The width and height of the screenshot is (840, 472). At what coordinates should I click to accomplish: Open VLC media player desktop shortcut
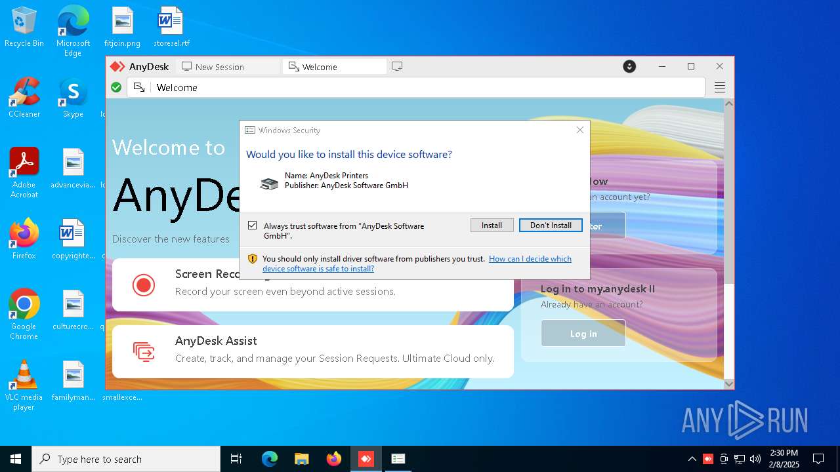24,385
